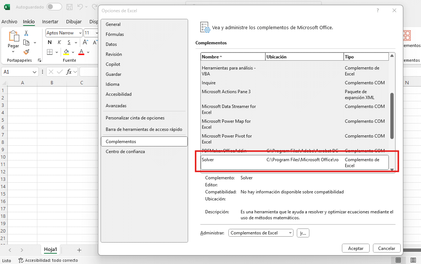
Task: Switch to the Dibujar ribbon tab
Action: [x=74, y=21]
